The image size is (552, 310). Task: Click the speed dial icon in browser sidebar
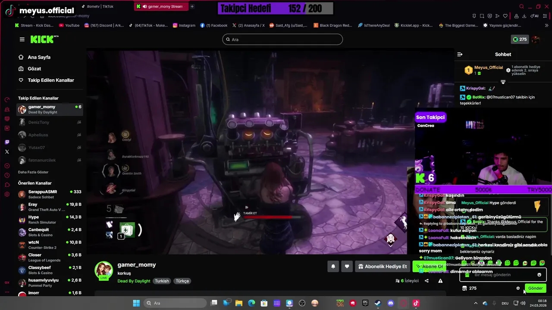pyautogui.click(x=7, y=99)
